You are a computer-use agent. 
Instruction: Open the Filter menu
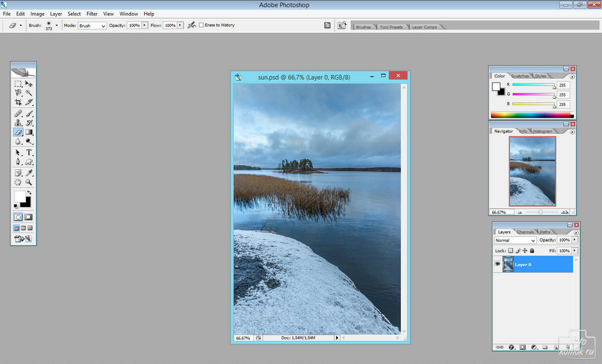click(92, 14)
